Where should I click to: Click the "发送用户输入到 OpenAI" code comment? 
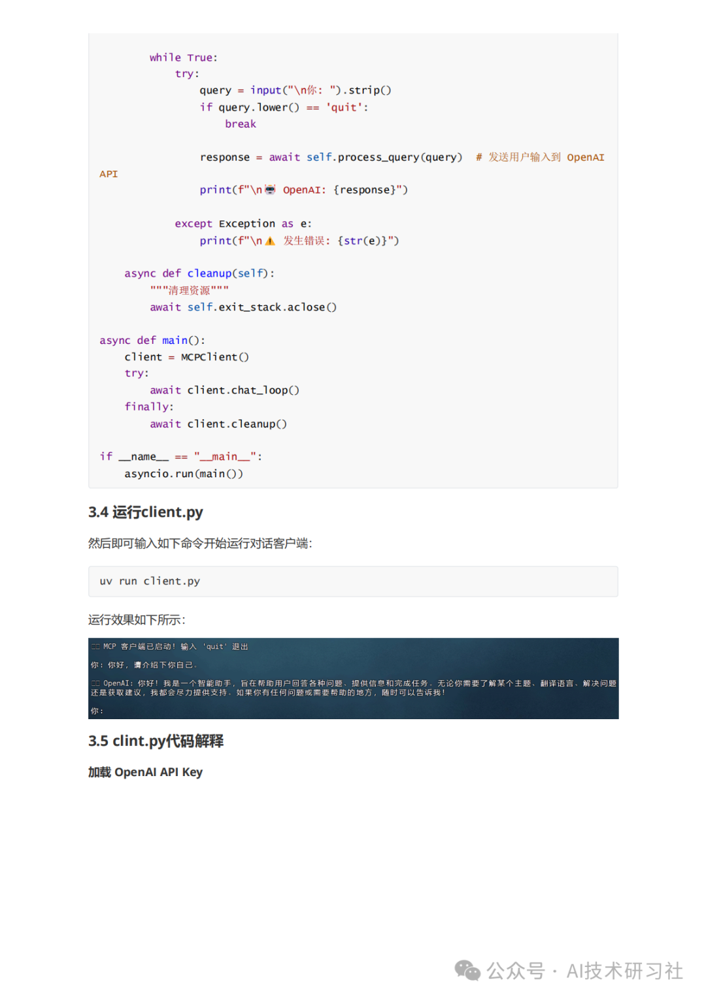tap(540, 157)
